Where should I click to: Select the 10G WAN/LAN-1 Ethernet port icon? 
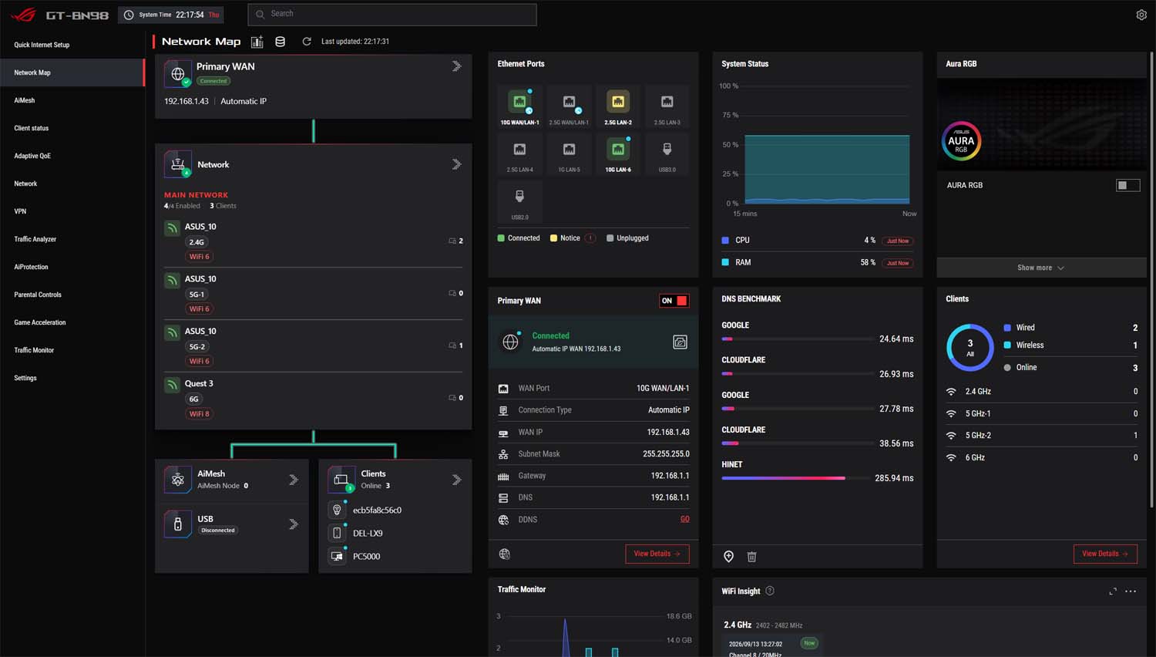click(x=519, y=102)
